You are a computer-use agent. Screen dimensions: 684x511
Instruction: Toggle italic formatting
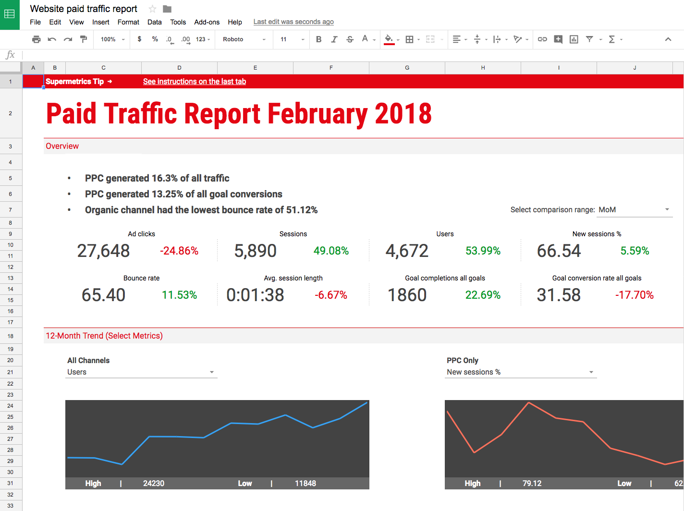point(334,39)
